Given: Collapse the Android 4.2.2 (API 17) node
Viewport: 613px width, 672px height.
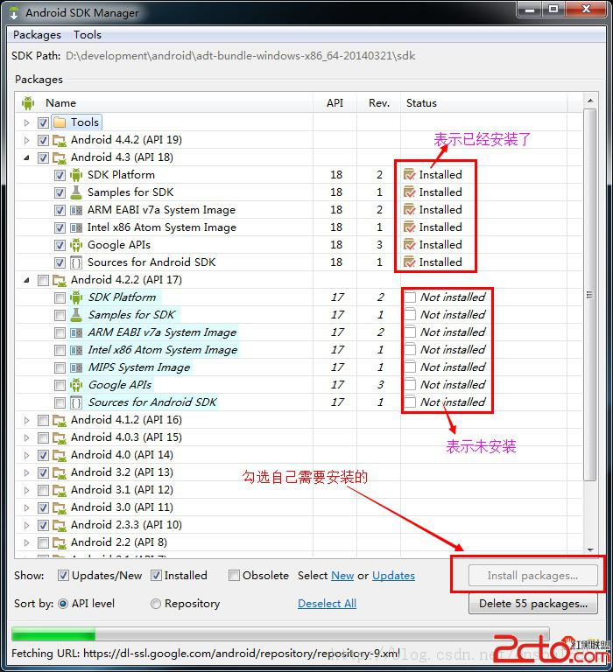Looking at the screenshot, I should tap(26, 280).
